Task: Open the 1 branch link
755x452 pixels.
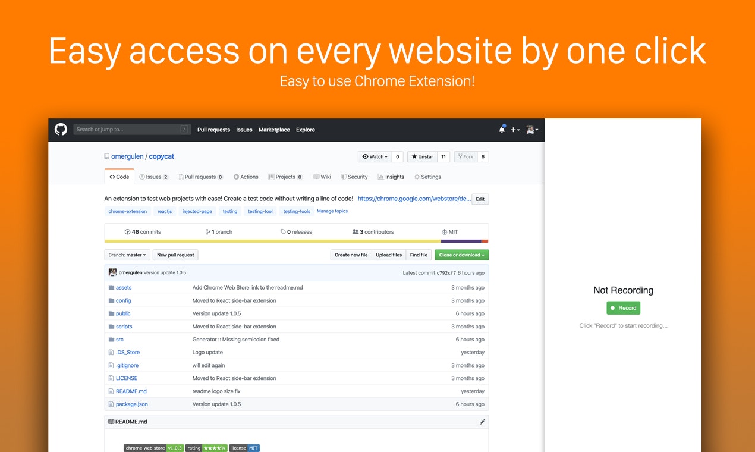Action: pos(219,232)
